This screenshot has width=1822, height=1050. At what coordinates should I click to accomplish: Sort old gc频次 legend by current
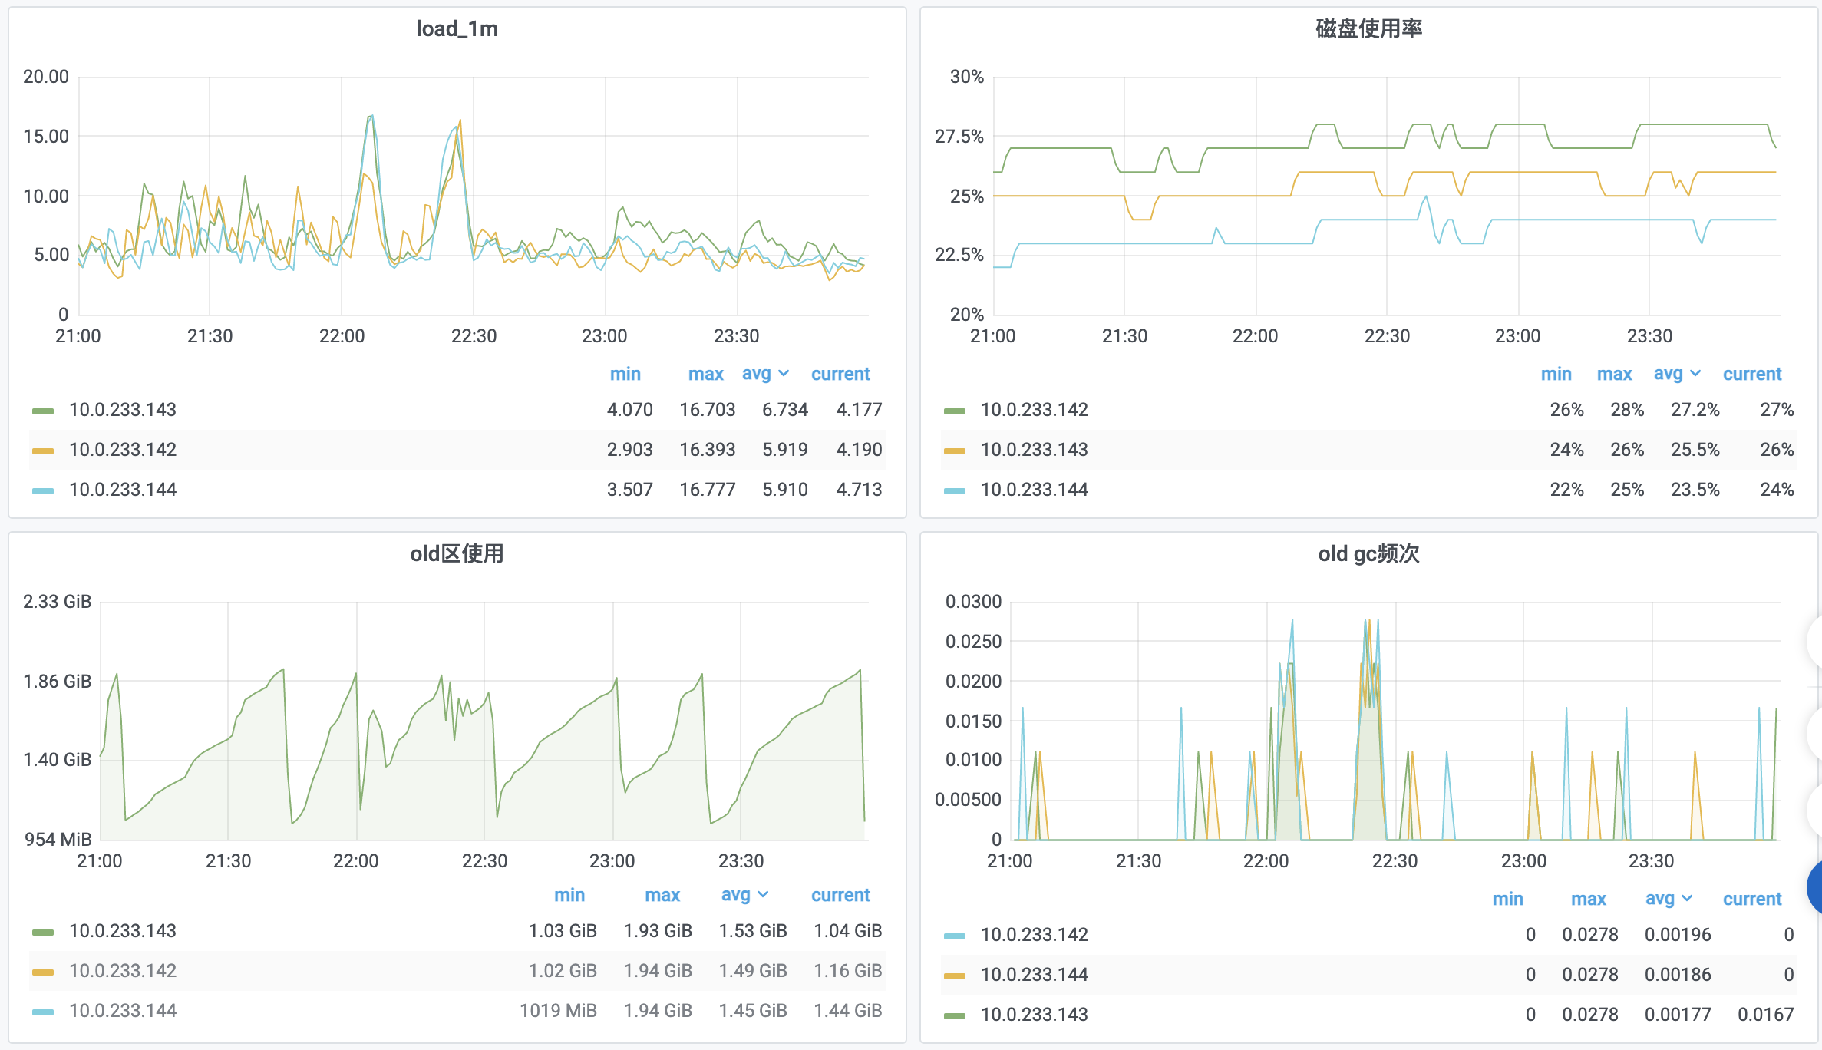1752,899
